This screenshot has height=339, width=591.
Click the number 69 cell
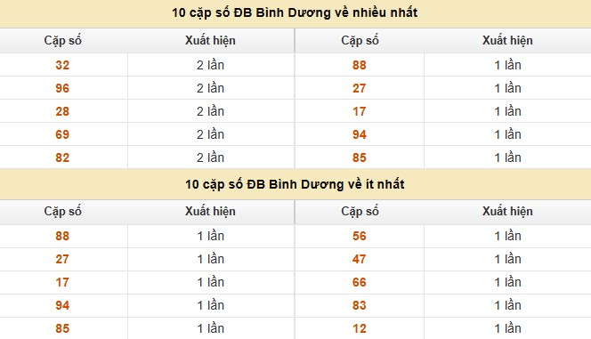62,134
